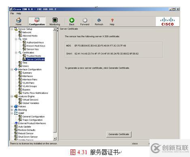Image resolution: width=190 pixels, height=157 pixels.
Task: Collapse the Interface Configuration node
Action: point(12,69)
